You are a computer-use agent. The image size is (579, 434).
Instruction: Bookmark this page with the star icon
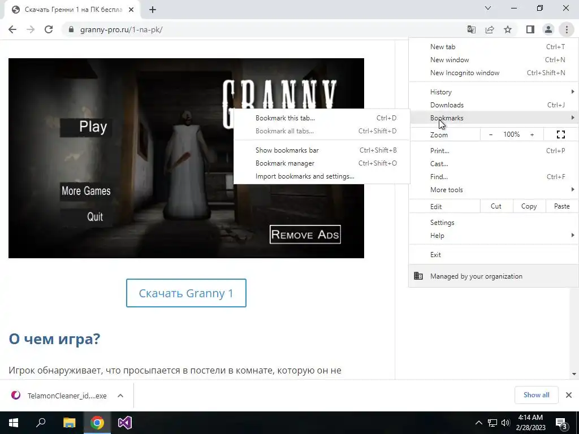coord(508,29)
